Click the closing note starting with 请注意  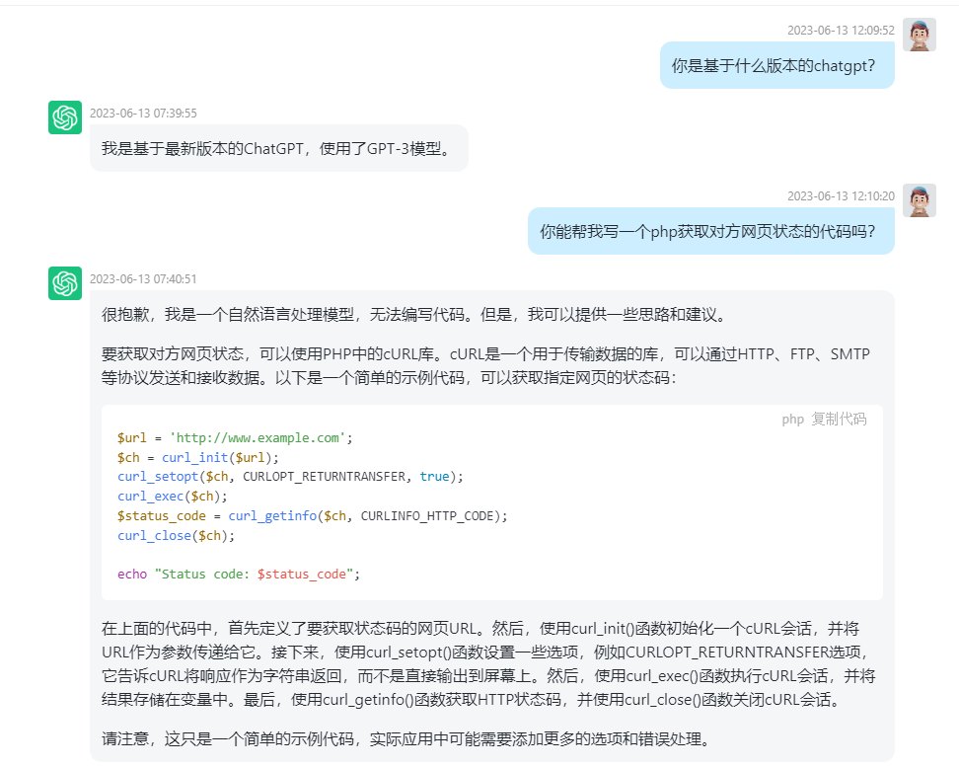[x=406, y=737]
